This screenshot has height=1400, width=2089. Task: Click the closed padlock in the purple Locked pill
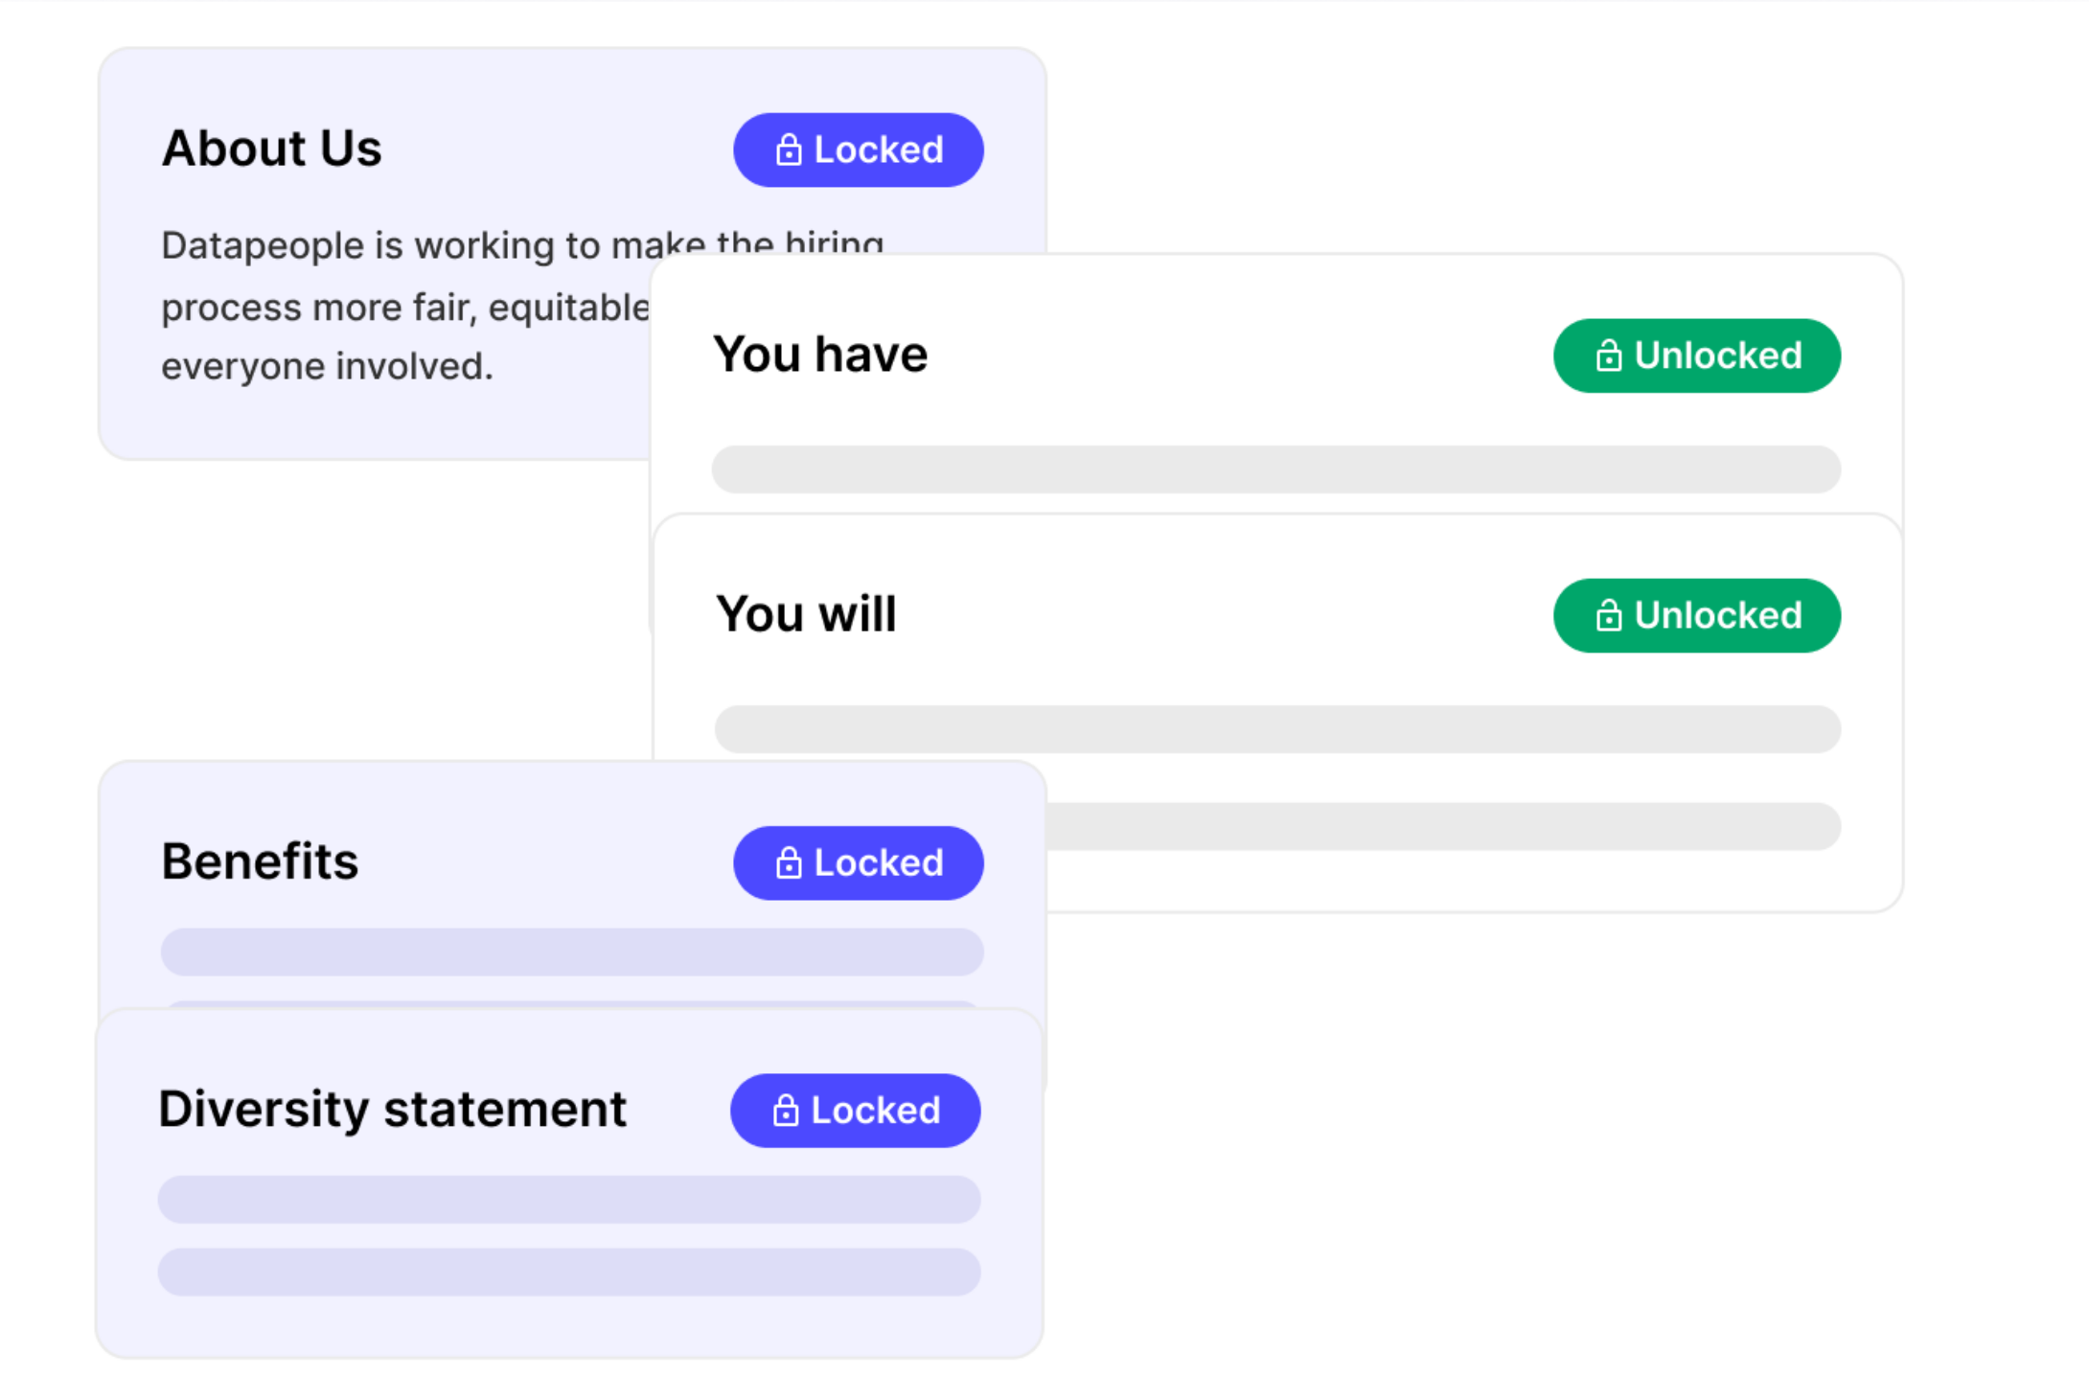click(x=788, y=149)
